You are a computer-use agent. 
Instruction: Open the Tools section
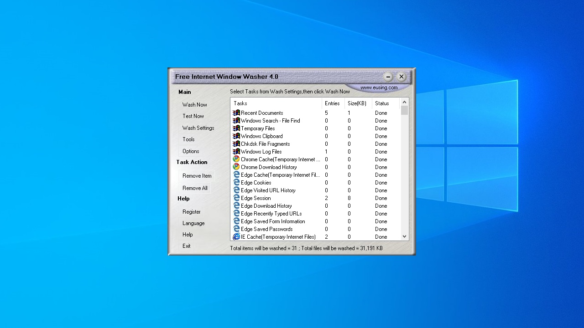tap(188, 139)
